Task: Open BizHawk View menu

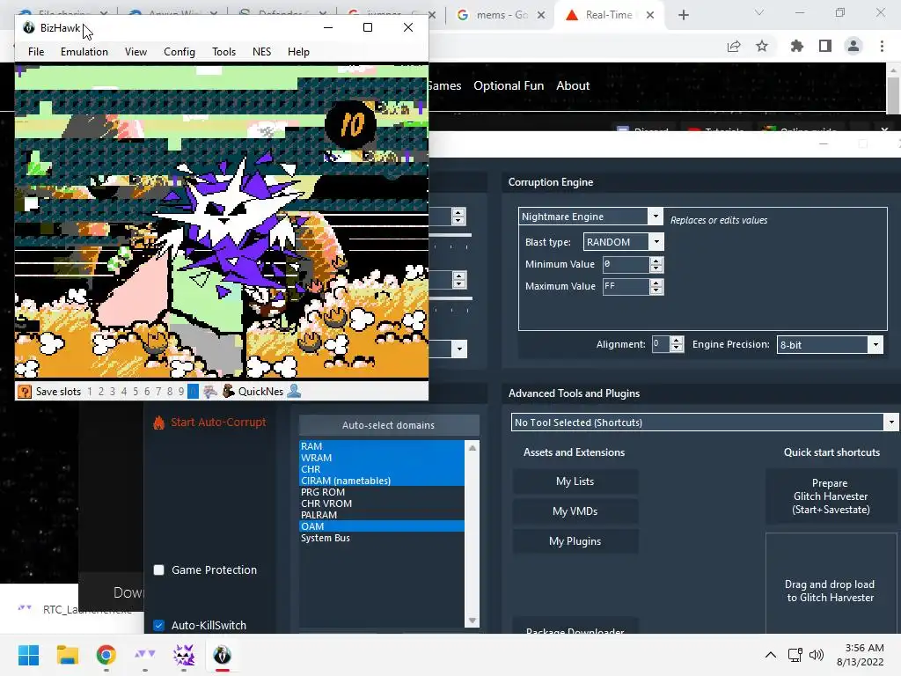Action: (x=136, y=52)
